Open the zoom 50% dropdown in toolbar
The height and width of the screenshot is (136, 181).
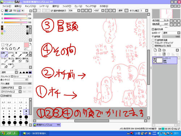[x=79, y=11]
